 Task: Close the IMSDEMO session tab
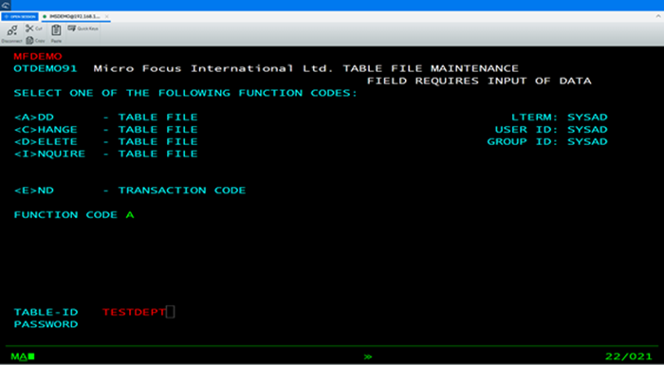[x=107, y=16]
